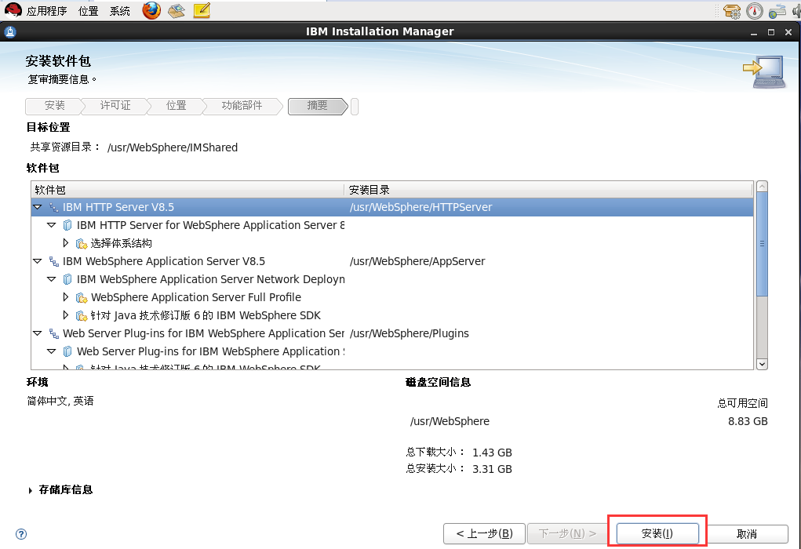Go to the 许可证 wizard step

pos(115,106)
